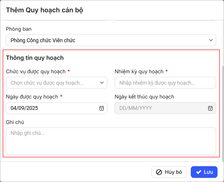Viewport: 224px width, 182px height.
Task: Click the date value 04/09/2025
Action: coord(25,108)
